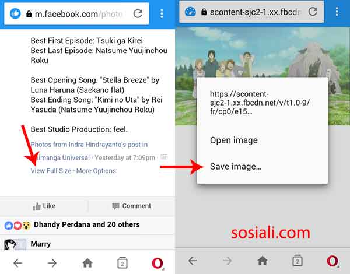
Task: Tap the home icon in right browser
Action: tap(262, 261)
